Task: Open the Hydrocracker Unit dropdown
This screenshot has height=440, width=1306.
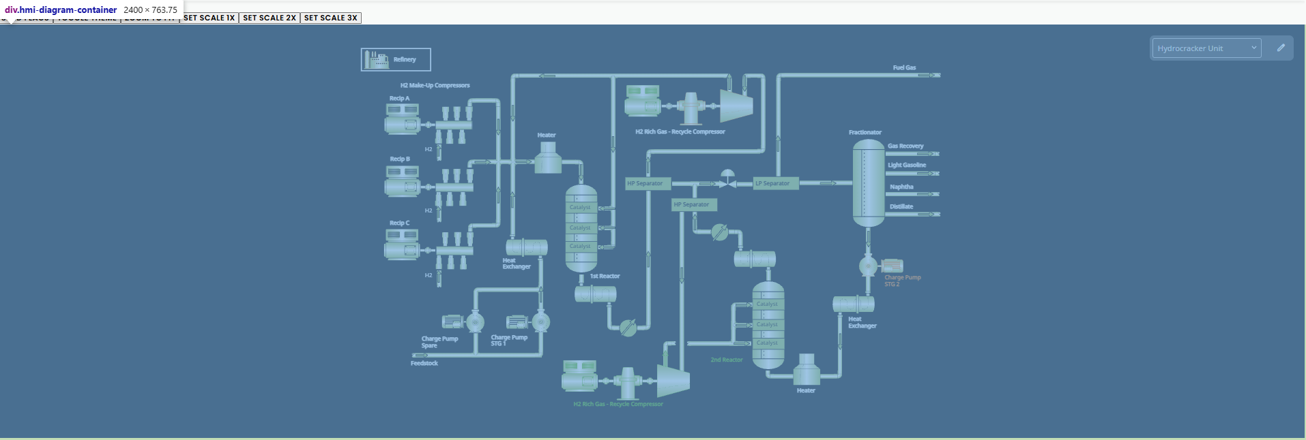Action: point(1206,48)
